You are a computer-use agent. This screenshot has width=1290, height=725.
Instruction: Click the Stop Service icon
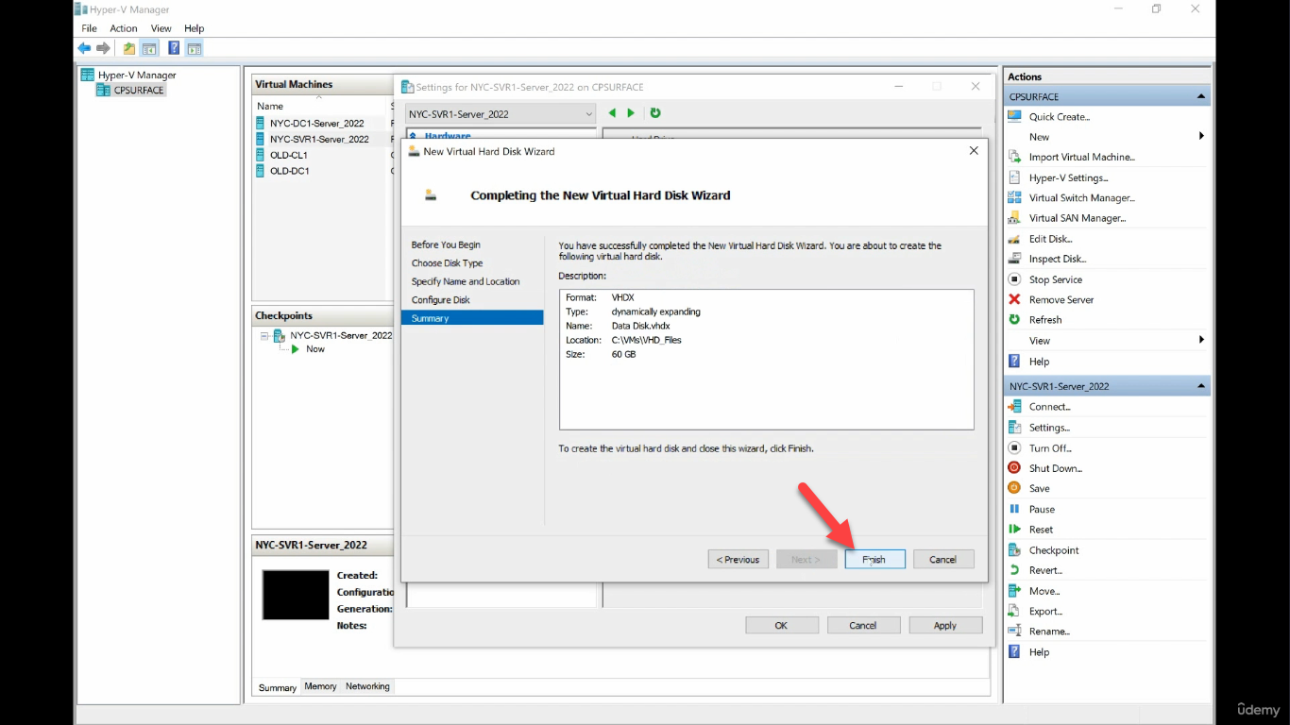[1014, 279]
